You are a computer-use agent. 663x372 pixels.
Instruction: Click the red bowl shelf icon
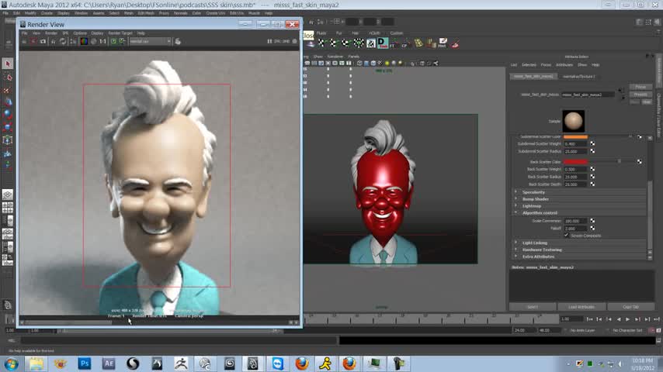click(x=455, y=43)
